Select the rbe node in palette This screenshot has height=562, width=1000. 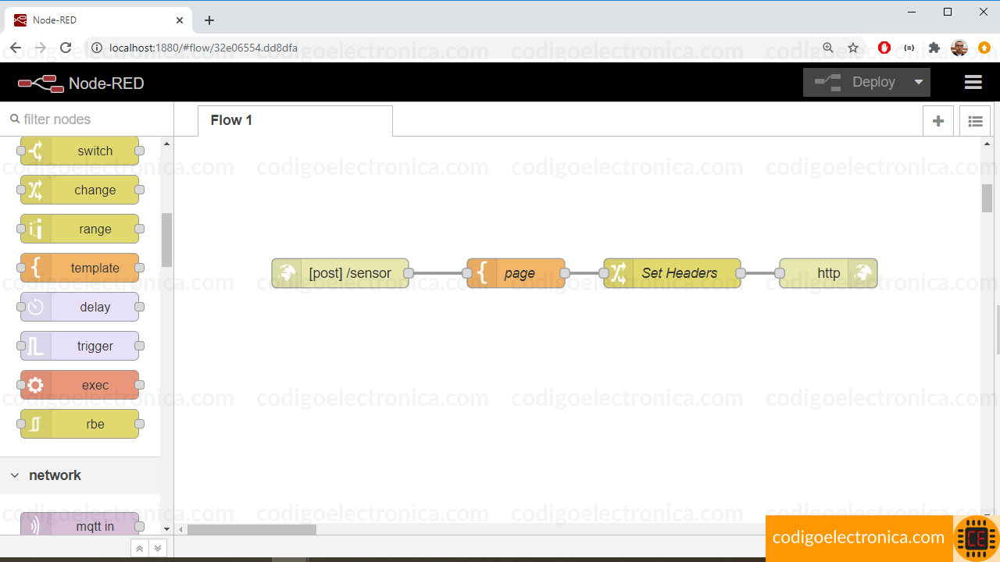(x=80, y=424)
